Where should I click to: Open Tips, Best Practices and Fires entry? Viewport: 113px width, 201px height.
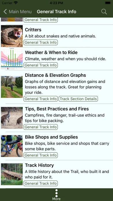pos(57,109)
